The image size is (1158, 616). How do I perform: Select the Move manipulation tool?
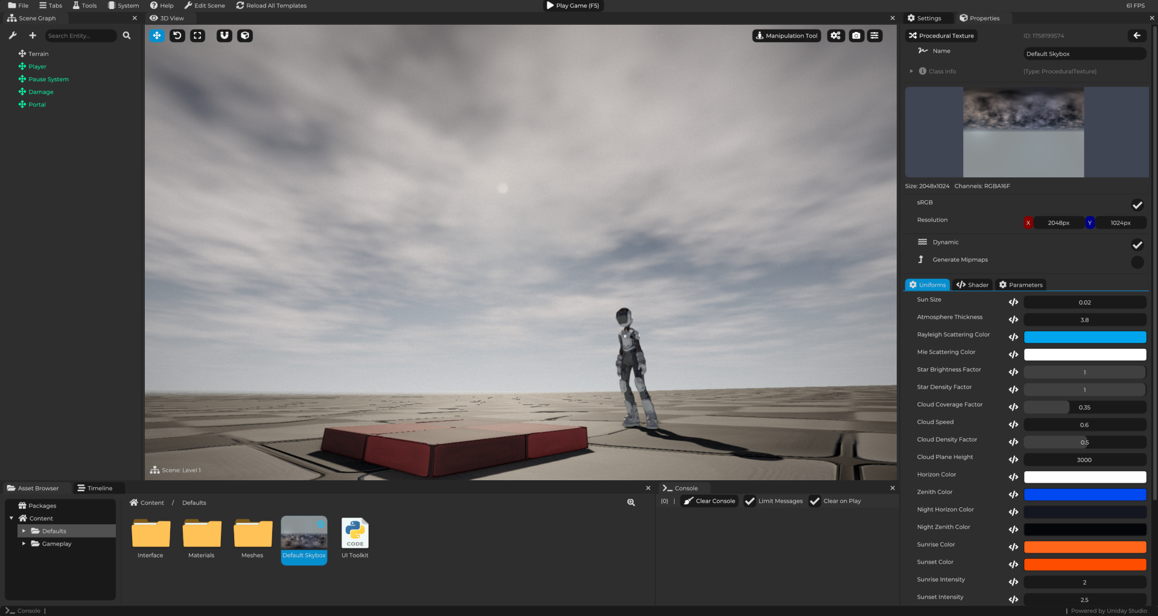click(x=157, y=36)
